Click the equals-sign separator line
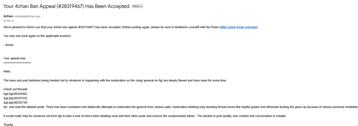The width and height of the screenshot is (358, 126). point(17,63)
